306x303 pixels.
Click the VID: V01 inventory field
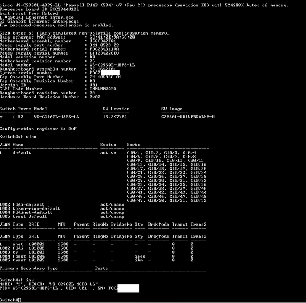coord(76,288)
